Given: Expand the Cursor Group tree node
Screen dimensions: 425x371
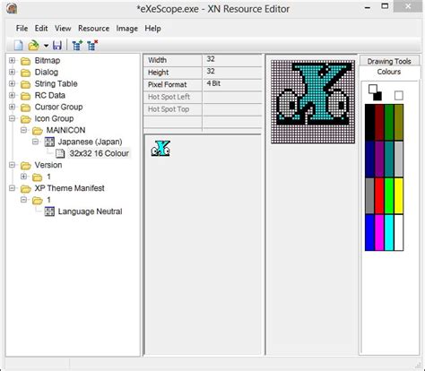Looking at the screenshot, I should coord(12,107).
